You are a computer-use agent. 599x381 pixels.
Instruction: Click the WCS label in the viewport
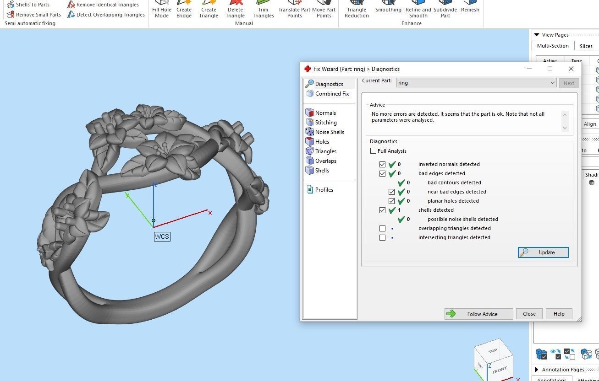[x=162, y=236]
